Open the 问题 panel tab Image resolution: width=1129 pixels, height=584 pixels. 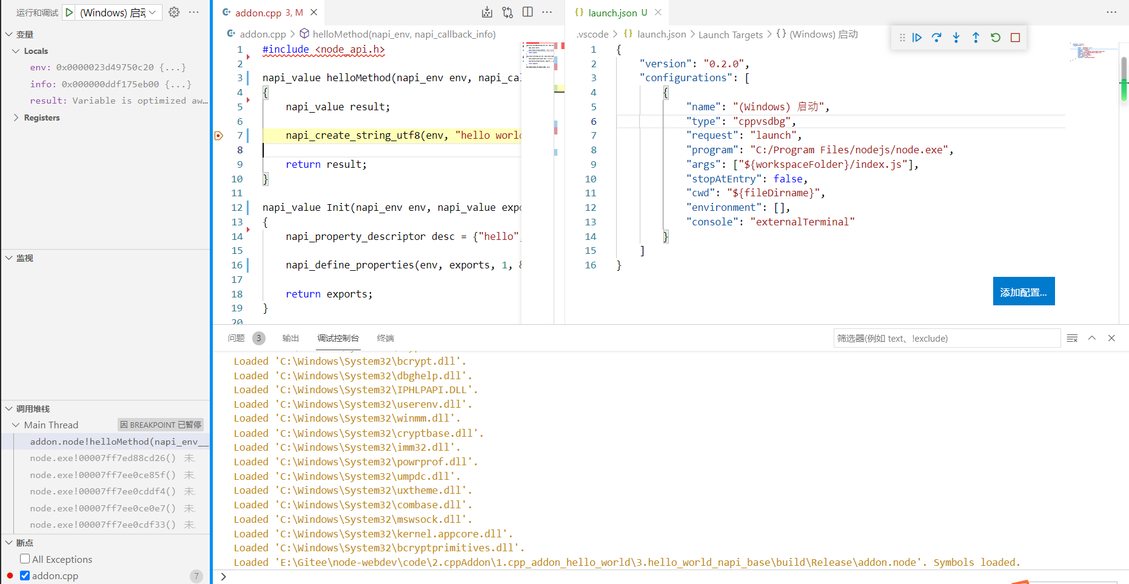236,338
